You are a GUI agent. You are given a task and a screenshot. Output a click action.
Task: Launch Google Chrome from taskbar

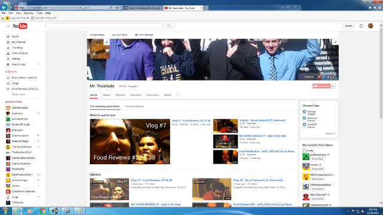(42, 211)
